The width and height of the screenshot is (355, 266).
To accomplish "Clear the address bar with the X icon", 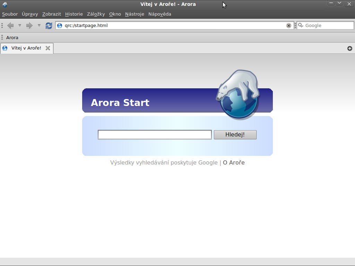I will (x=289, y=26).
